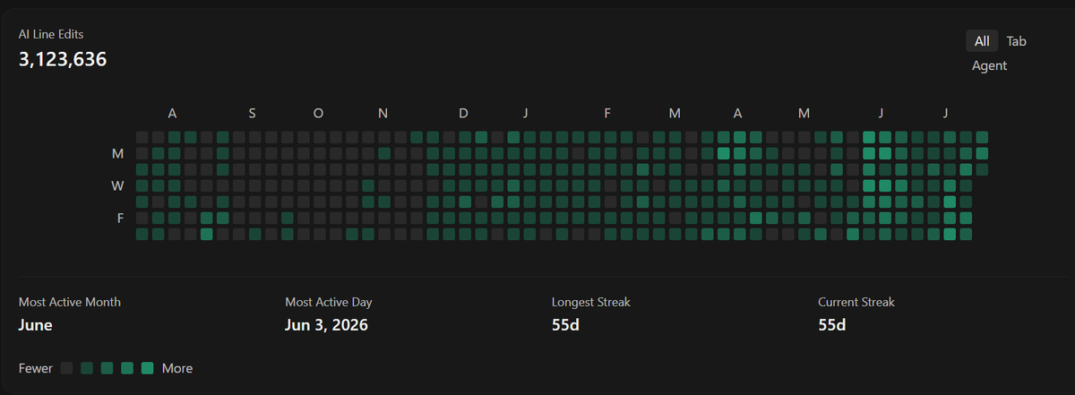Click the middle legend swatch
This screenshot has height=395, width=1075.
pos(107,368)
